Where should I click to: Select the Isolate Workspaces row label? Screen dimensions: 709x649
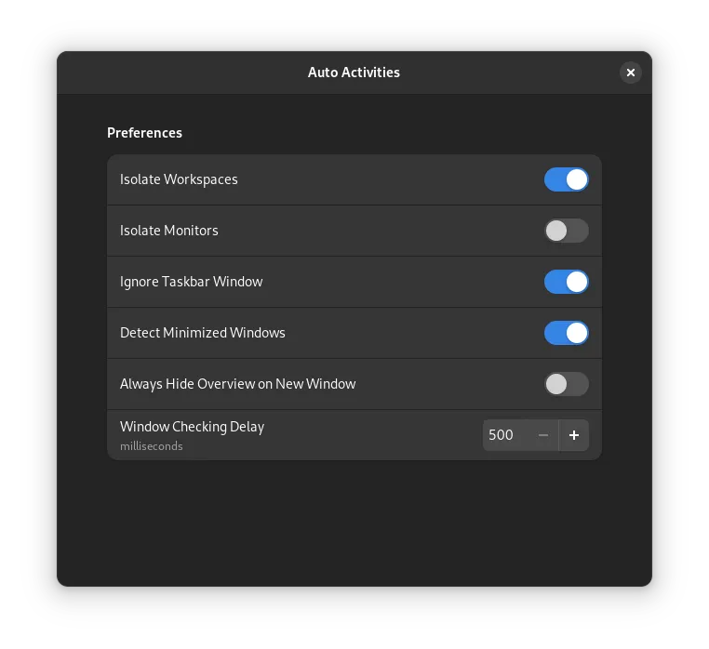tap(179, 179)
